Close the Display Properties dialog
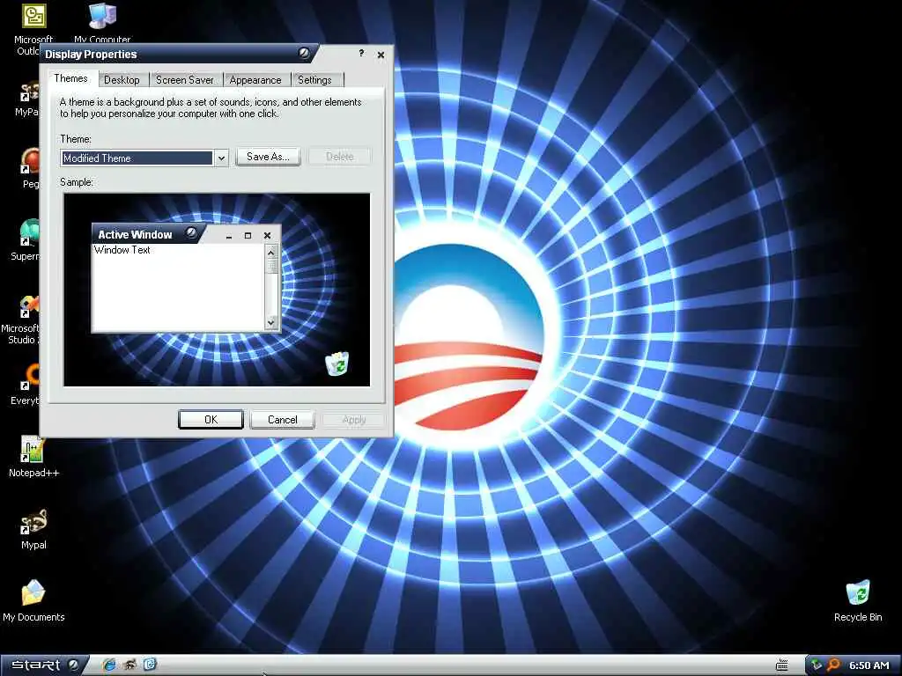This screenshot has height=676, width=902. pos(381,55)
